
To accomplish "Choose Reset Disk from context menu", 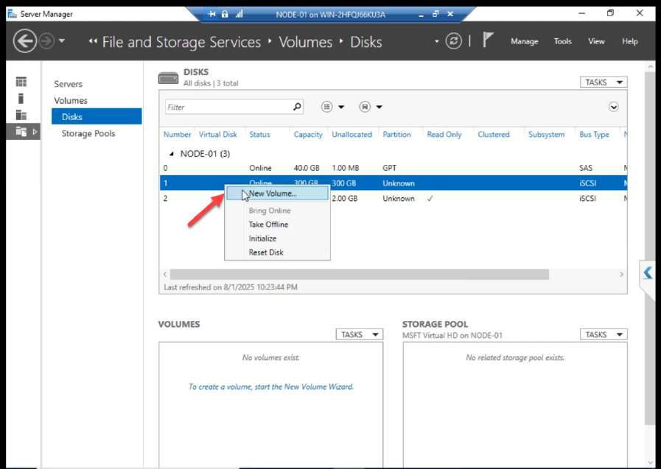I will [x=265, y=253].
